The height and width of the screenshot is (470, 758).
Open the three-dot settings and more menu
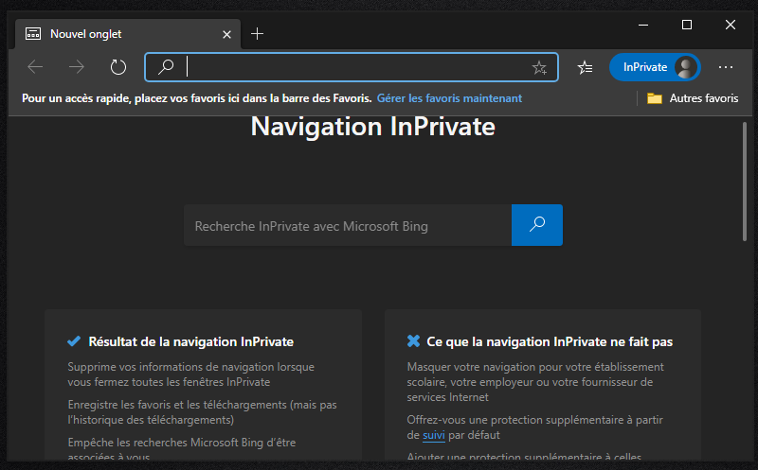pyautogui.click(x=726, y=67)
